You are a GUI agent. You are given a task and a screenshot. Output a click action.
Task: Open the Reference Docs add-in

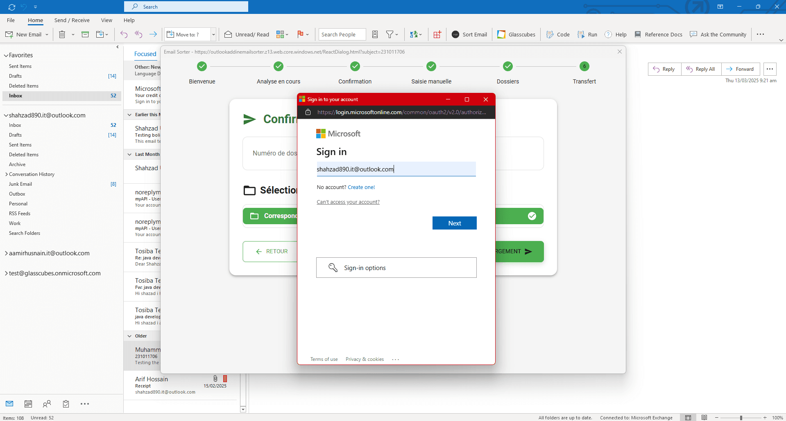coord(658,34)
